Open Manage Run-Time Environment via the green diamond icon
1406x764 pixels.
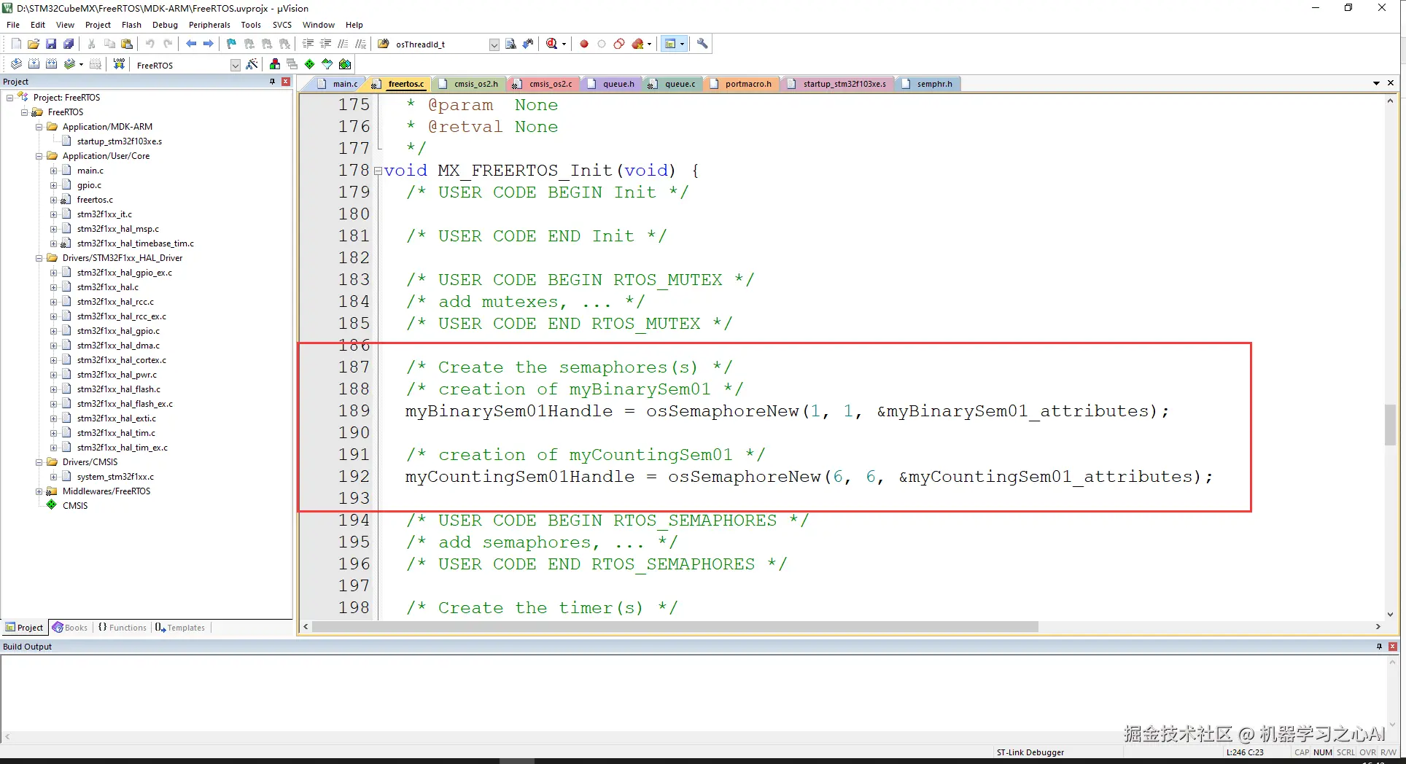(310, 64)
